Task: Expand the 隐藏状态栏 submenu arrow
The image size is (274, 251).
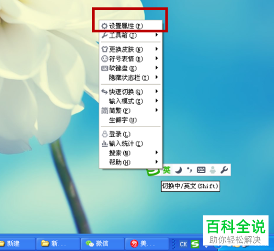Action: (157, 77)
